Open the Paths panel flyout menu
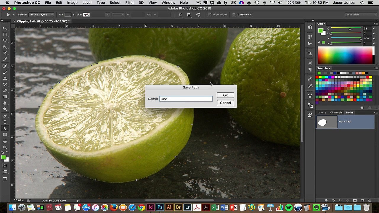The height and width of the screenshot is (213, 379). click(376, 112)
